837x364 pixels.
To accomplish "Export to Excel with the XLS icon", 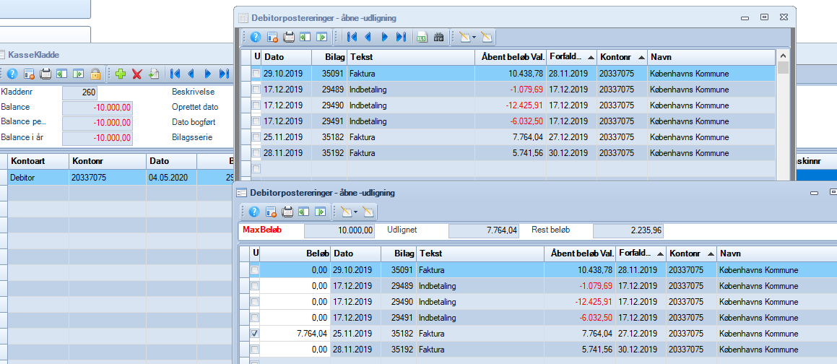I will [422, 37].
